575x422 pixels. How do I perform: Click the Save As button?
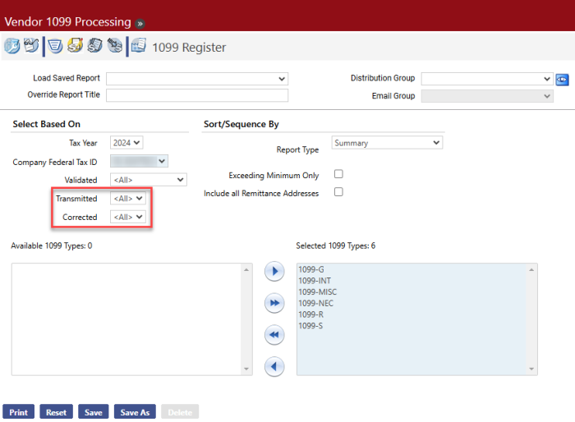(135, 411)
